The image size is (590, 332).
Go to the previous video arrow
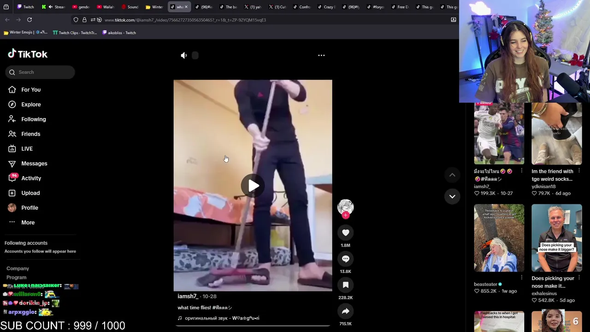[x=452, y=175]
